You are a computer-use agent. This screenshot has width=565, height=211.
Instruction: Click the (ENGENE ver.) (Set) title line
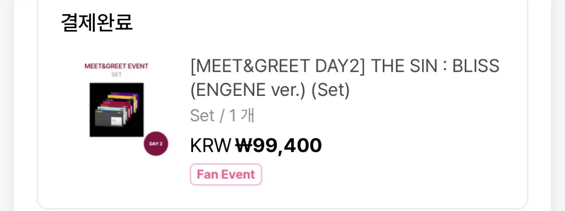270,90
